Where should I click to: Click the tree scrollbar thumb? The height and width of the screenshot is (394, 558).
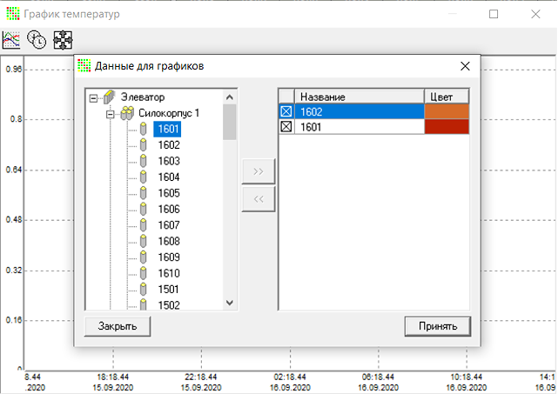[x=230, y=122]
